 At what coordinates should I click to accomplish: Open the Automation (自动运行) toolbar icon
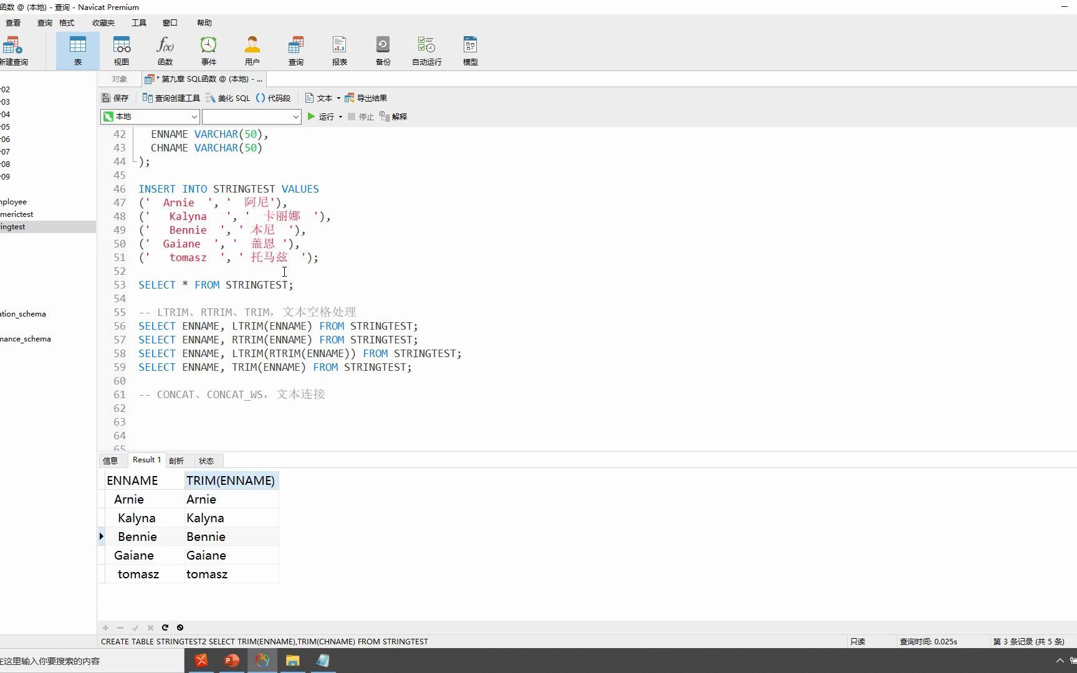[x=427, y=50]
